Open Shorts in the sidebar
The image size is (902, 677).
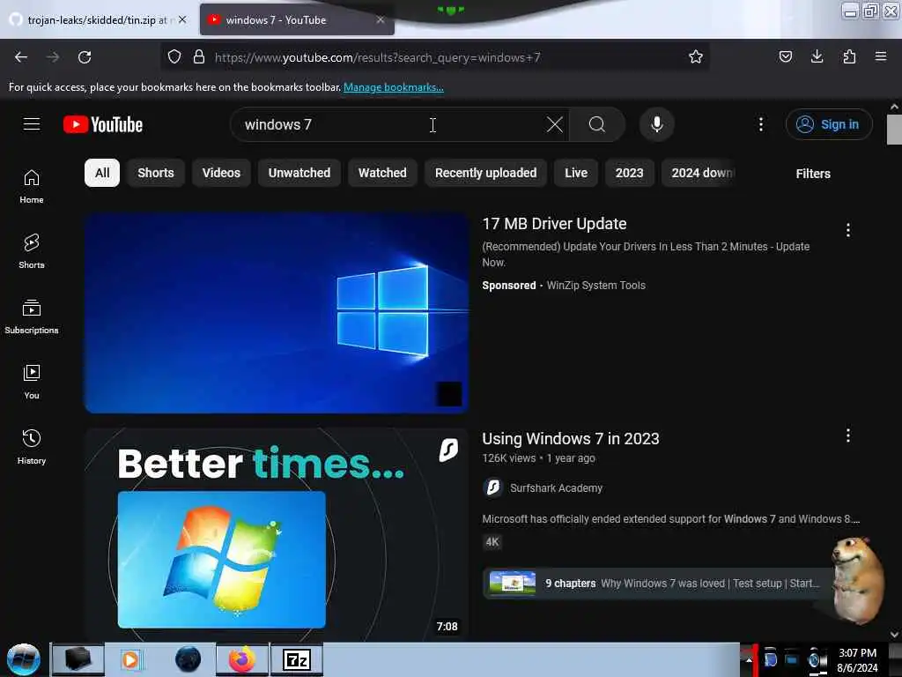[x=32, y=251]
